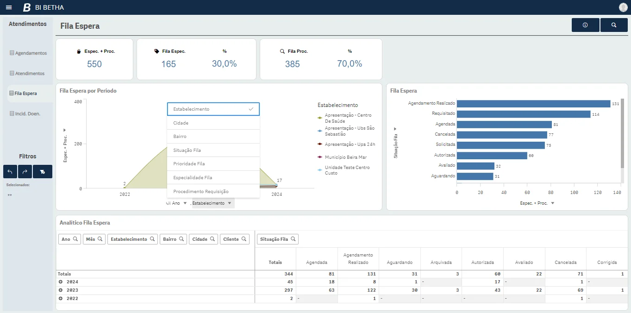The height and width of the screenshot is (313, 631).
Task: Step forward in filter selections
Action: click(25, 172)
